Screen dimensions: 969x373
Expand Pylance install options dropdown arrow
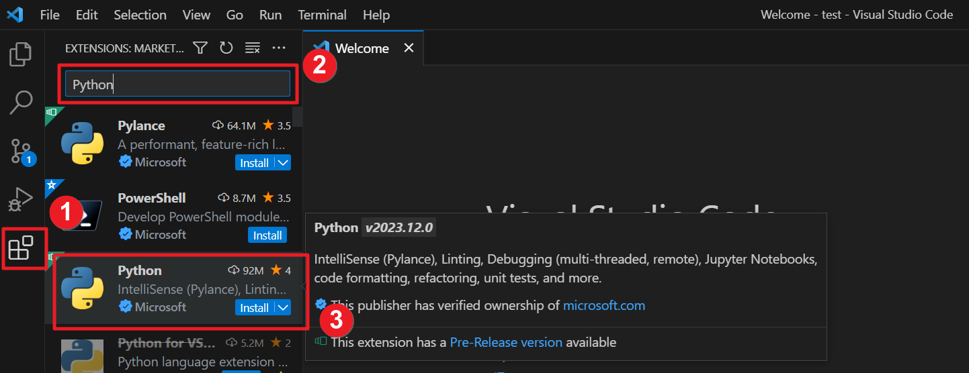pos(283,162)
